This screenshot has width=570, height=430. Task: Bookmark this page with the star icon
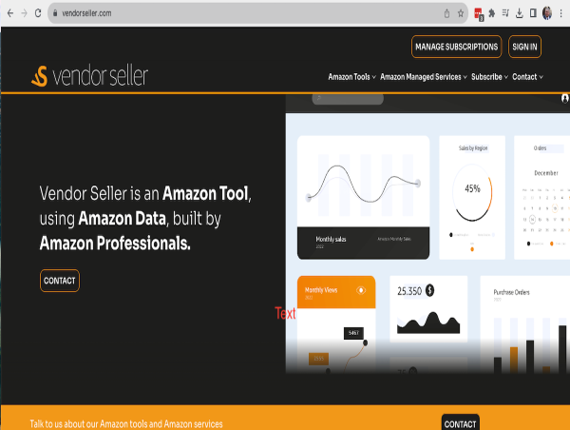pos(461,13)
